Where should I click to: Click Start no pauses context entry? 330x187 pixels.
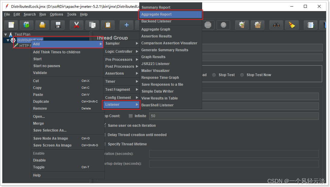tap(68, 66)
